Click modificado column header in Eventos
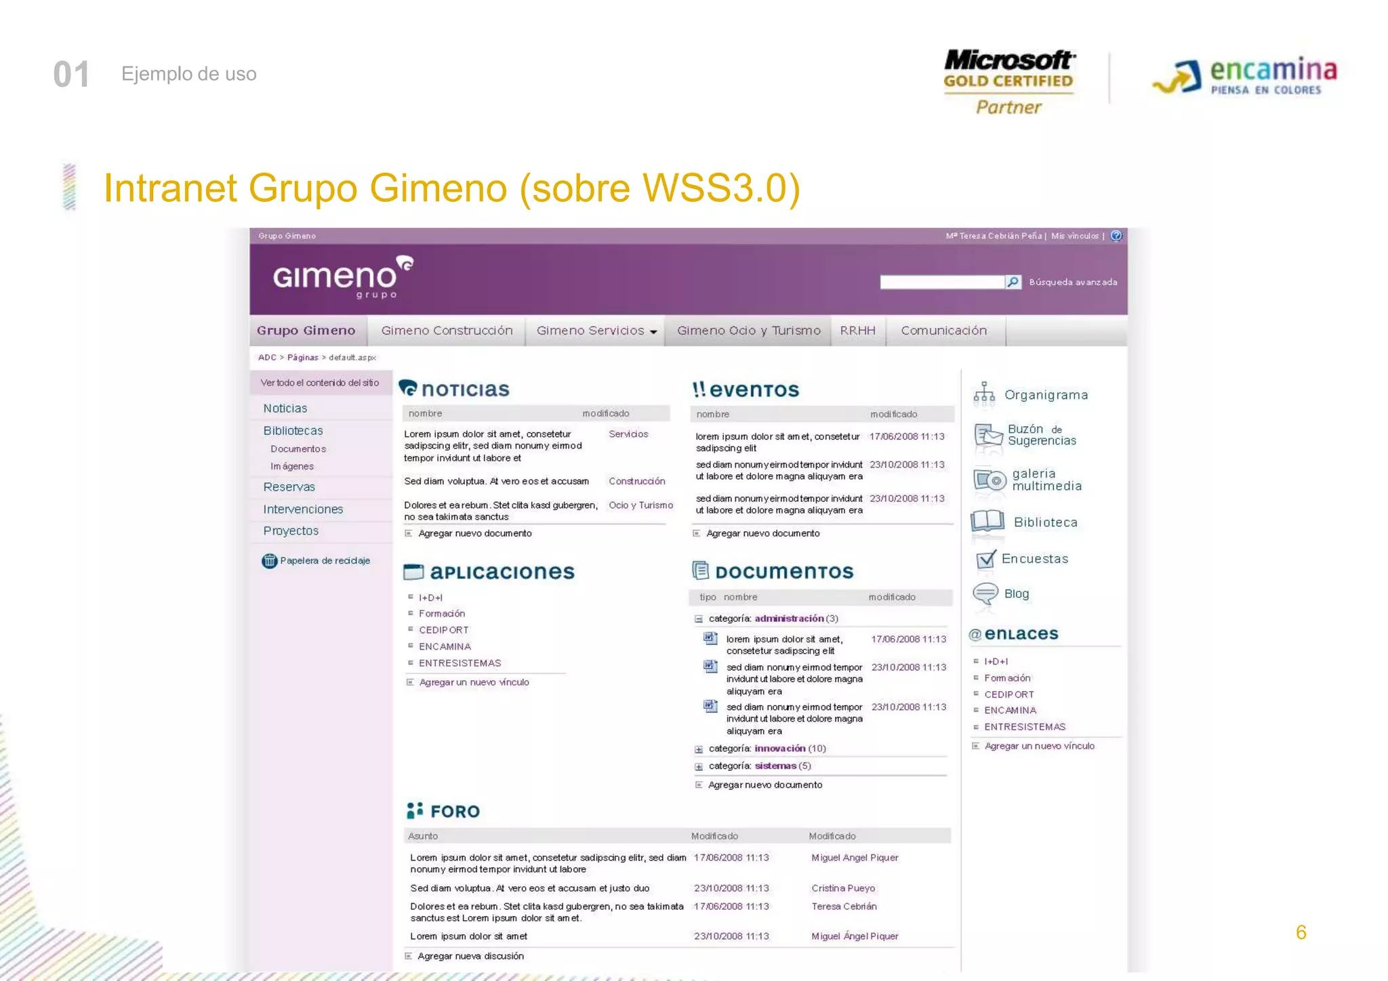Viewport: 1388px width, 981px height. pos(893,414)
